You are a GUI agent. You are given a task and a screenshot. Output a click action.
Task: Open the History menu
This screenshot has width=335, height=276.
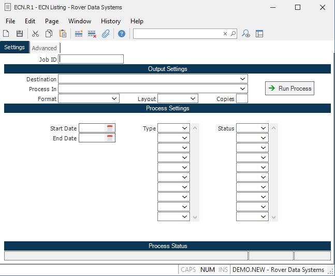[x=111, y=21]
